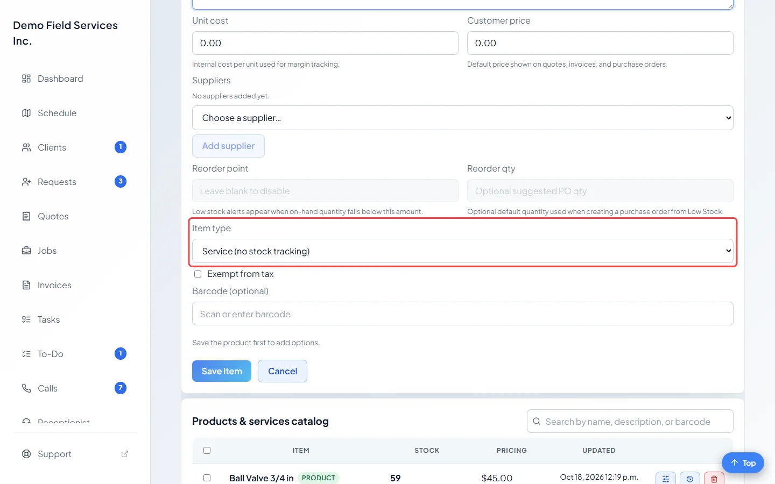Click the Calls badge showing 7
775x484 pixels.
[121, 388]
